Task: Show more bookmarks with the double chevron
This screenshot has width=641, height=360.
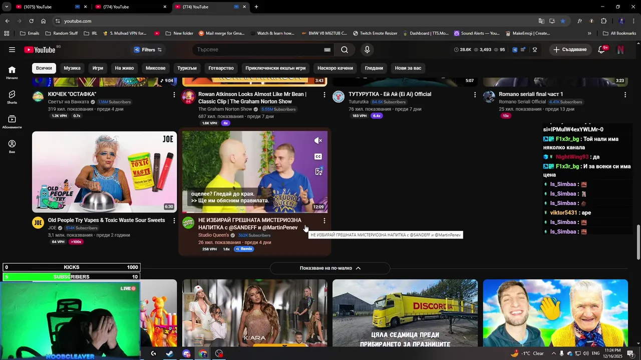Action: (589, 33)
